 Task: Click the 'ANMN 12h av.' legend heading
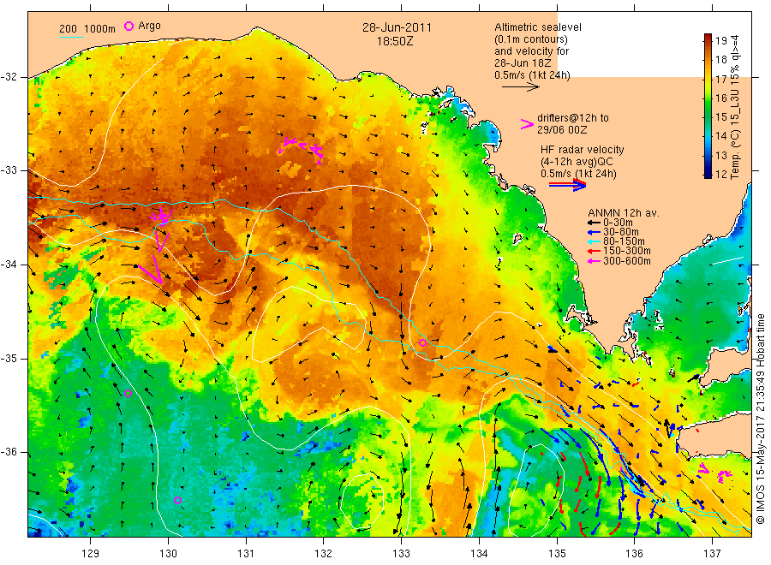(x=624, y=213)
